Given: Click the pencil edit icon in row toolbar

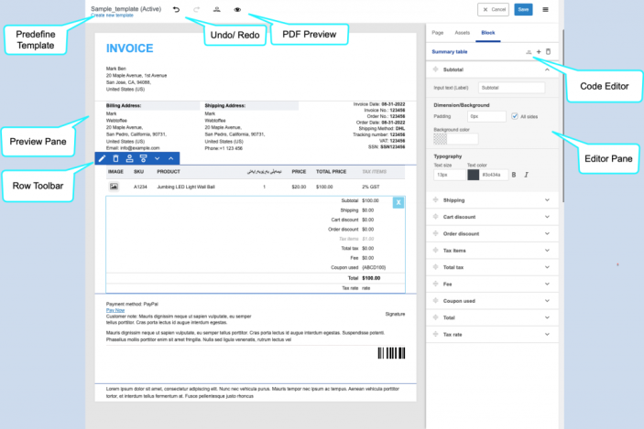Looking at the screenshot, I should click(x=103, y=158).
